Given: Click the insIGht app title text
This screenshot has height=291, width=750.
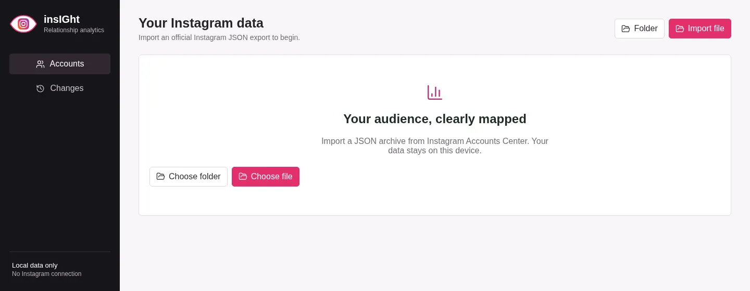Looking at the screenshot, I should (61, 19).
